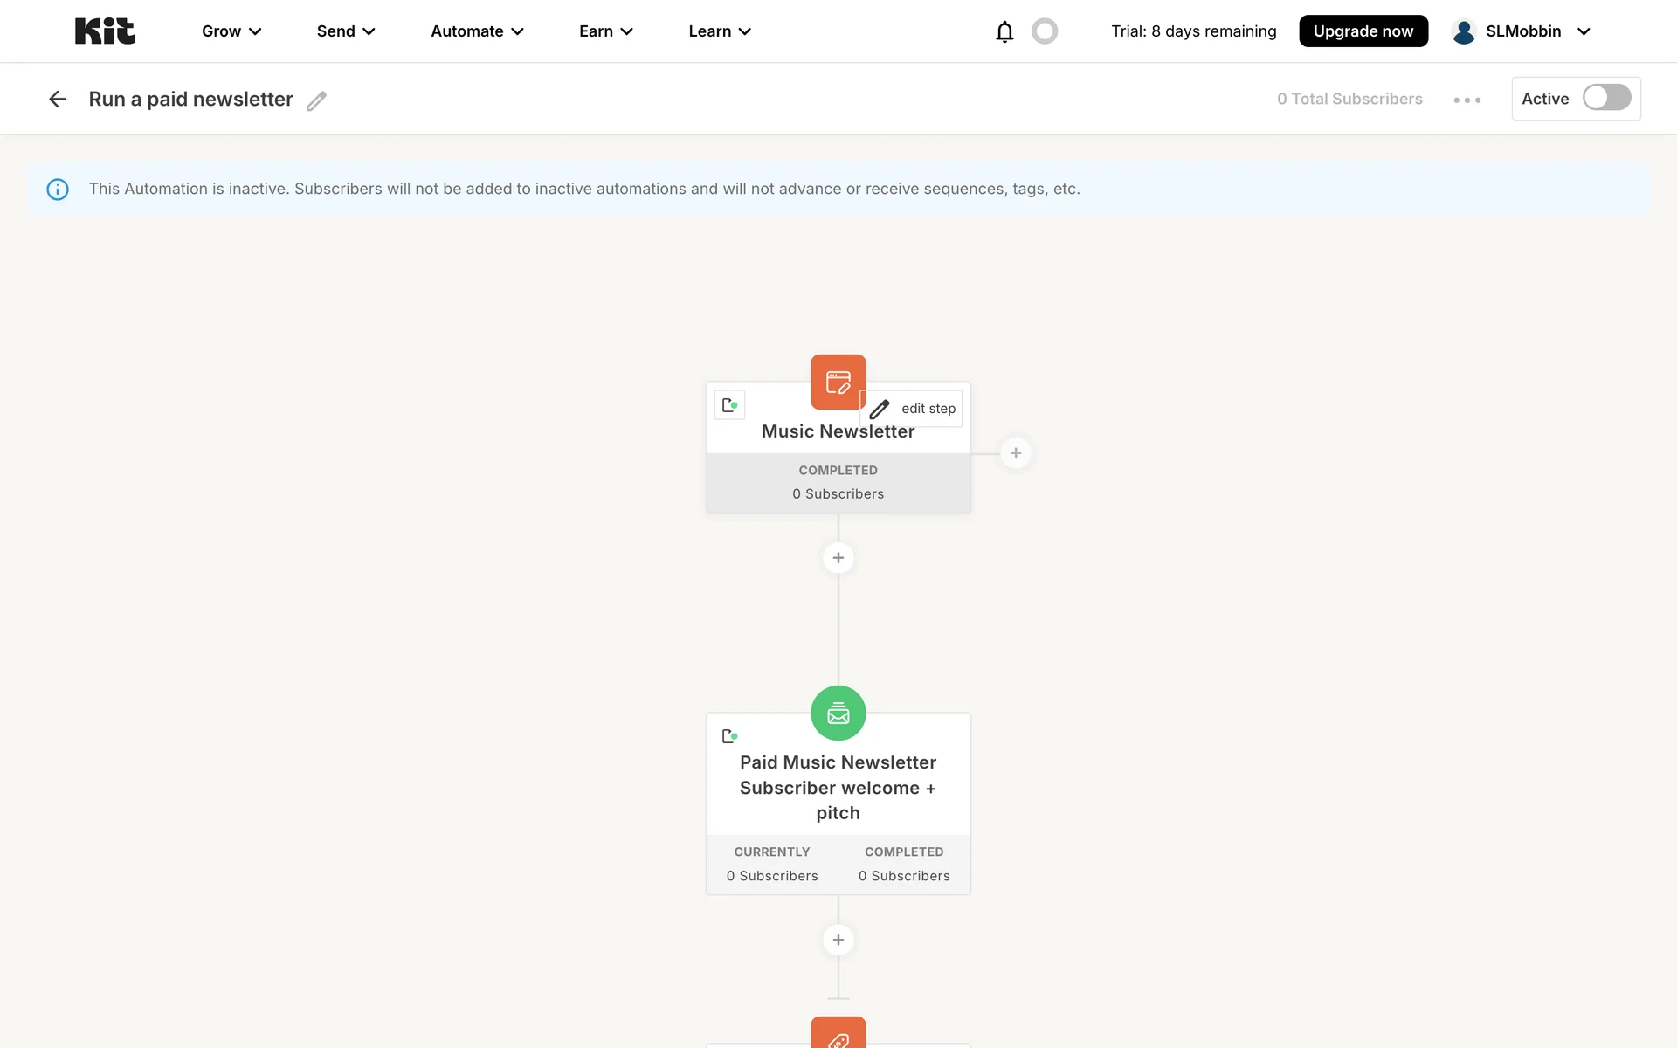Expand the Grow dropdown menu
Image resolution: width=1677 pixels, height=1048 pixels.
tap(231, 31)
